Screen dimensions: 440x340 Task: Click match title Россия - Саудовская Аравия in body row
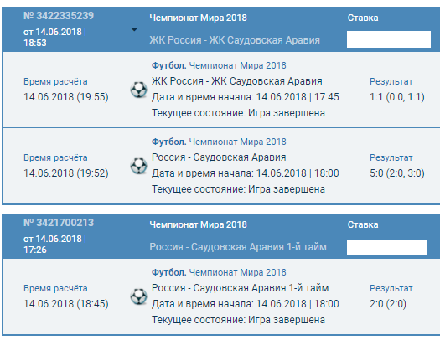point(219,157)
